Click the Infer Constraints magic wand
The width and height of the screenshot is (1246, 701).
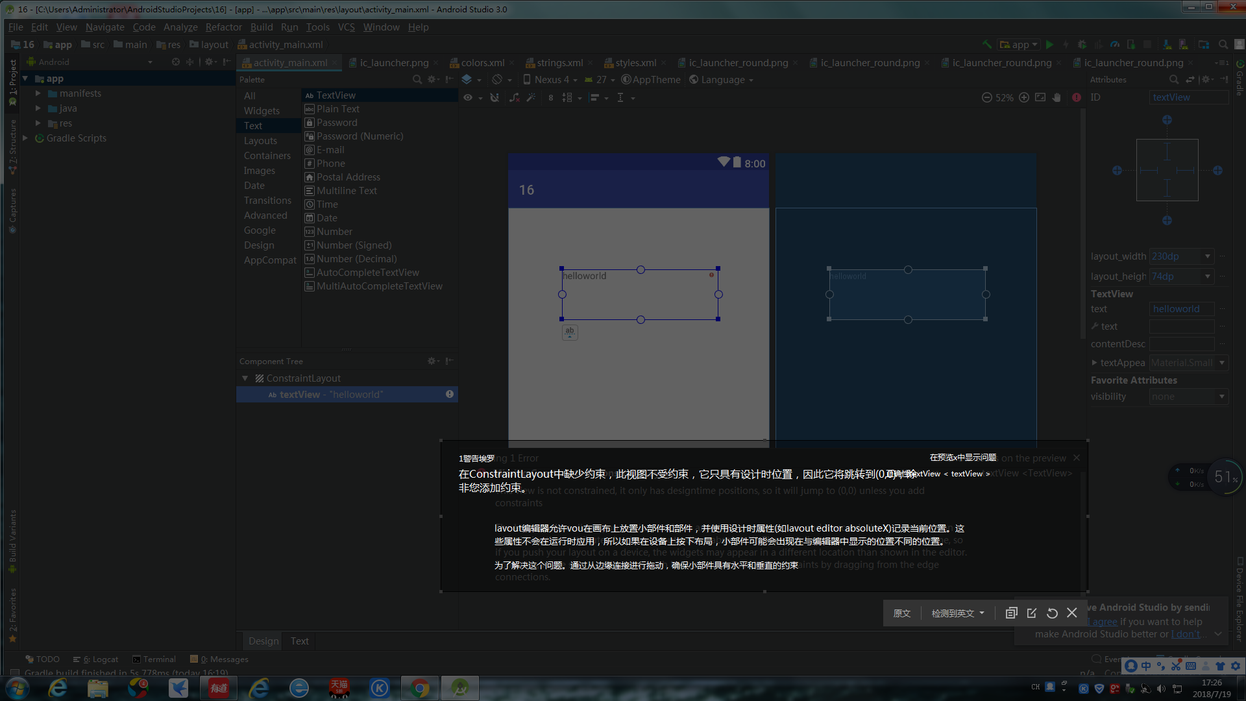tap(531, 97)
